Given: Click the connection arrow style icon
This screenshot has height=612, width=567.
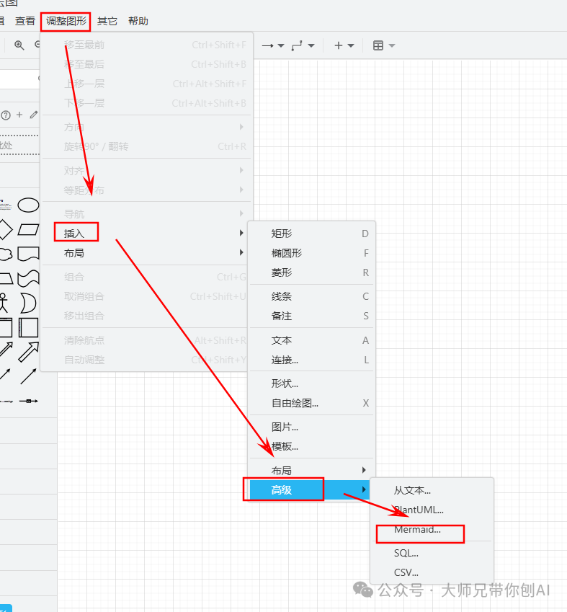Looking at the screenshot, I should tap(268, 45).
